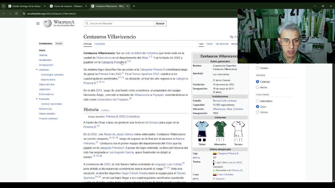335x188 pixels.
Task: Open Primera B 2002 (Colombia) link
Action: (123, 117)
